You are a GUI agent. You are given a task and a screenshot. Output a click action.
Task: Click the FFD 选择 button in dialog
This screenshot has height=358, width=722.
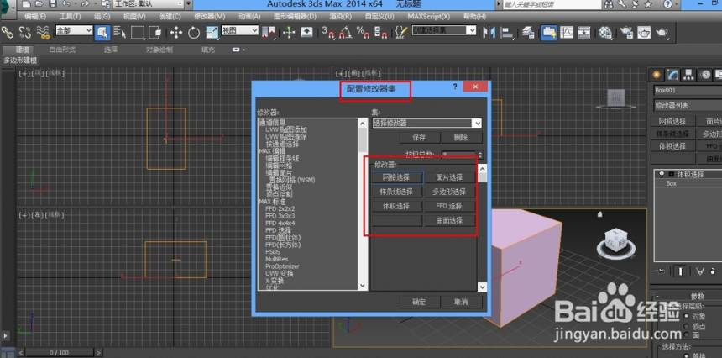pyautogui.click(x=449, y=206)
